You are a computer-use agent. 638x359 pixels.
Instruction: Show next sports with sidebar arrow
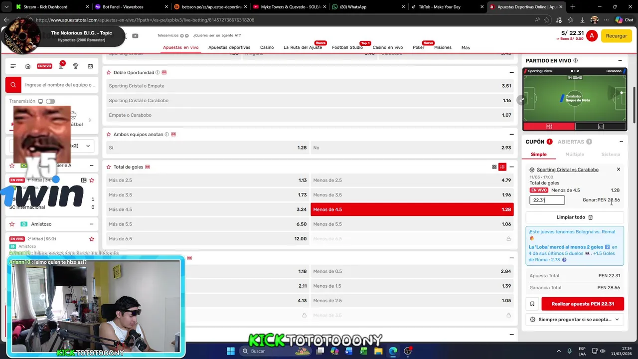[89, 120]
